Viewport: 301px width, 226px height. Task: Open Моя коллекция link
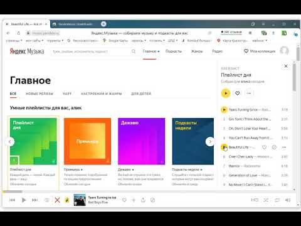tap(260, 51)
